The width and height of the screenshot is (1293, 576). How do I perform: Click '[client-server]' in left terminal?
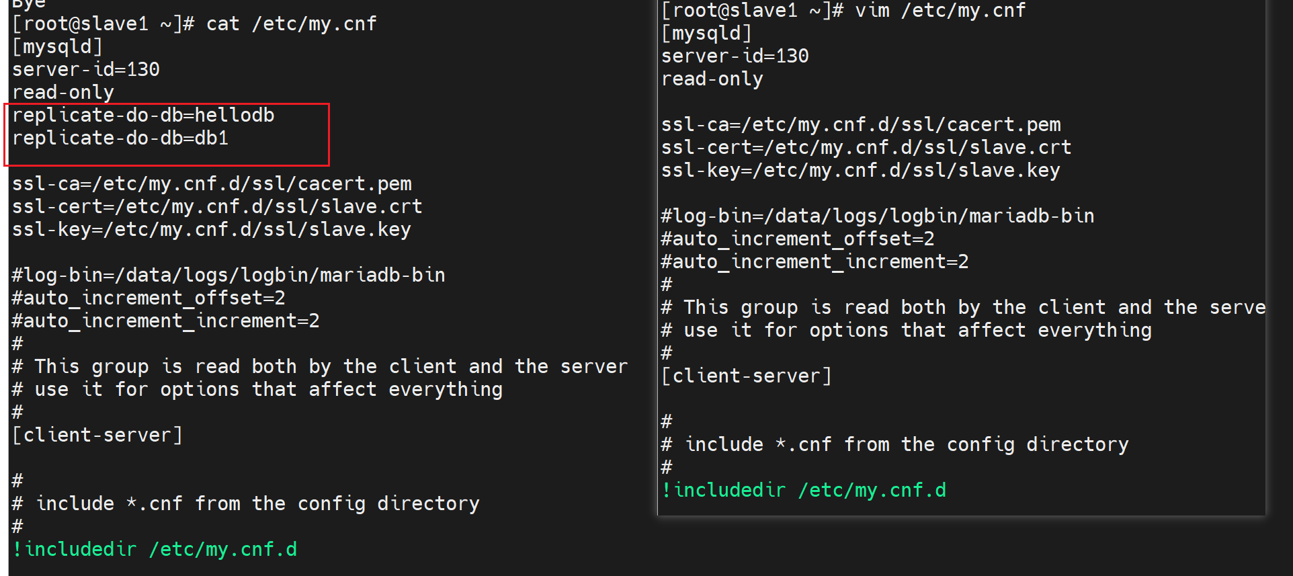click(97, 436)
